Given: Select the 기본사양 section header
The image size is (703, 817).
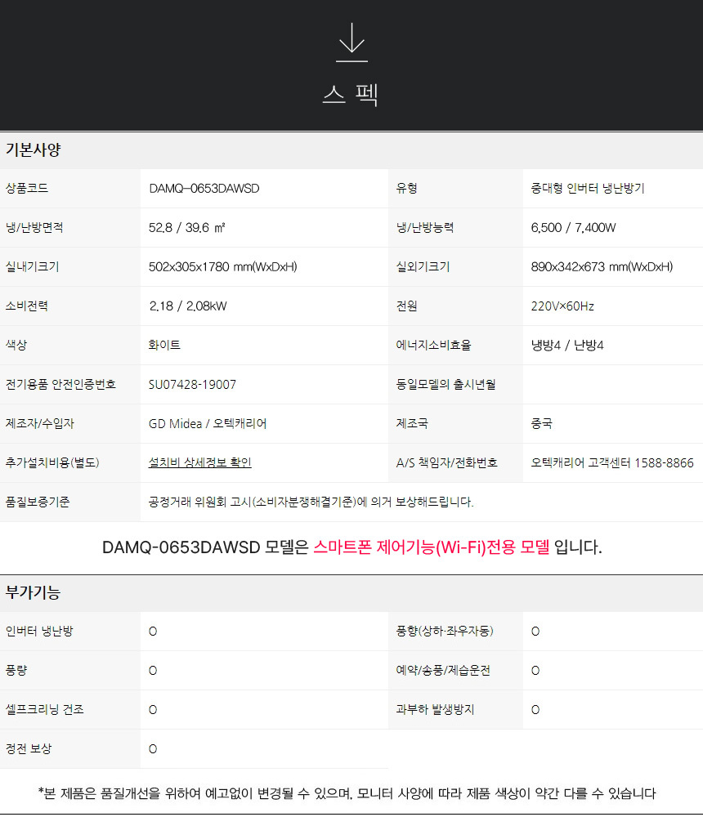Looking at the screenshot, I should tap(34, 150).
